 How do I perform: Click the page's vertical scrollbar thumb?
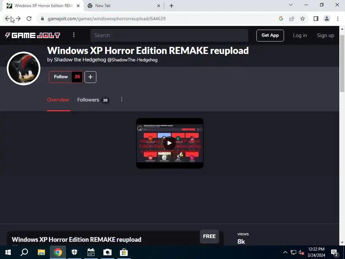[342, 63]
